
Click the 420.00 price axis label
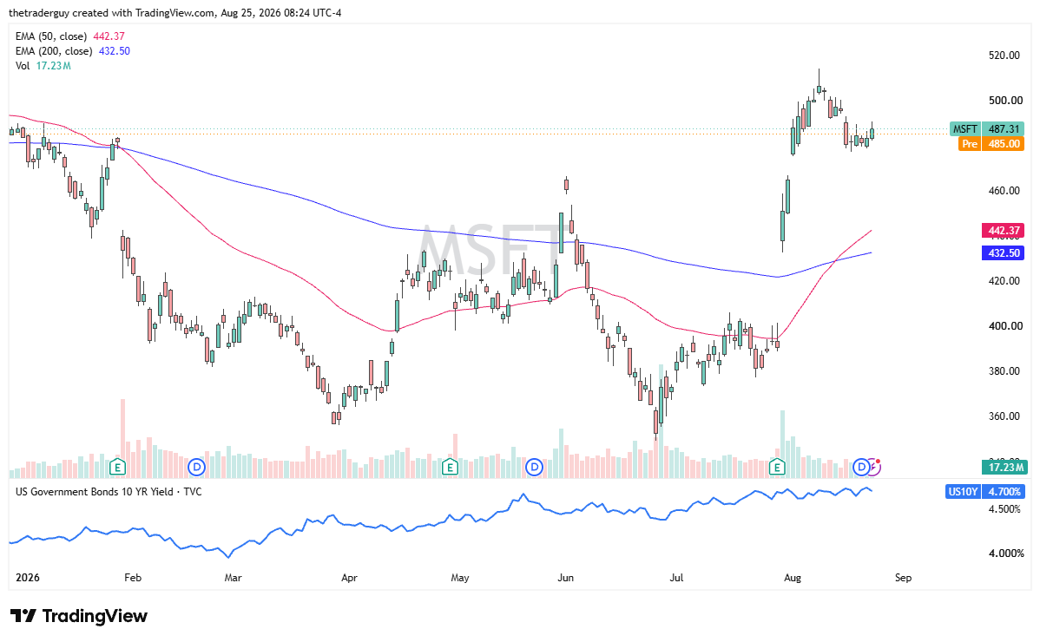(1004, 280)
